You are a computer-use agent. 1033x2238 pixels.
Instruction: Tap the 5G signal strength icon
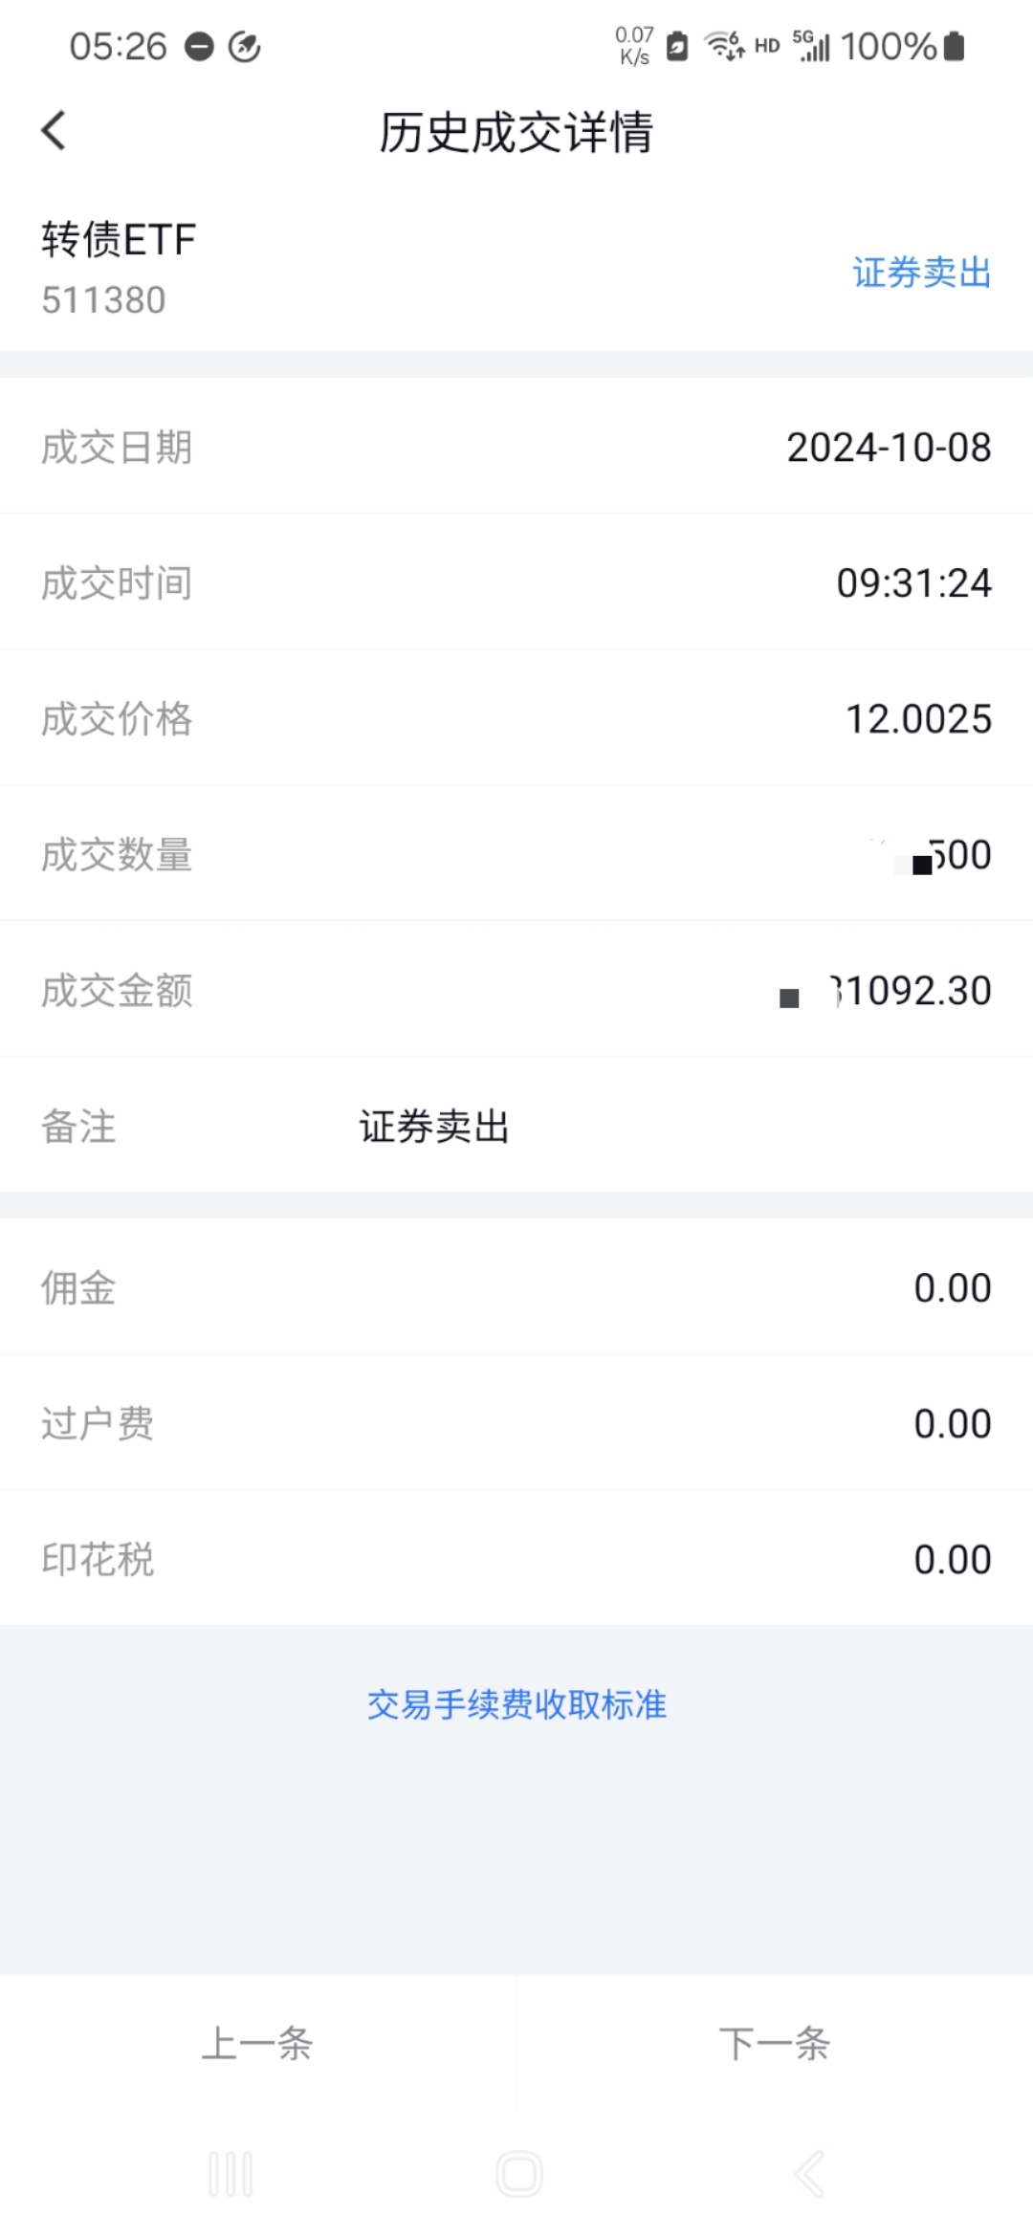(x=812, y=45)
